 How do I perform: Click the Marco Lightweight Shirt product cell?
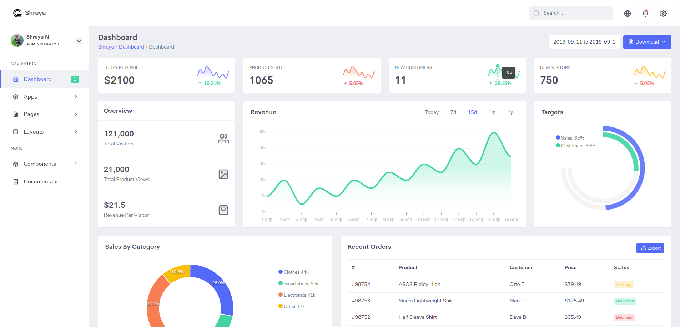click(426, 301)
